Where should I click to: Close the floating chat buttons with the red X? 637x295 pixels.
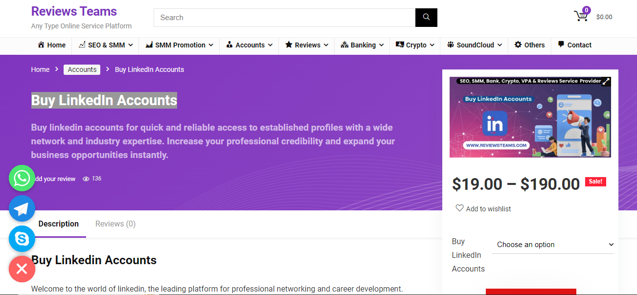[x=22, y=269]
